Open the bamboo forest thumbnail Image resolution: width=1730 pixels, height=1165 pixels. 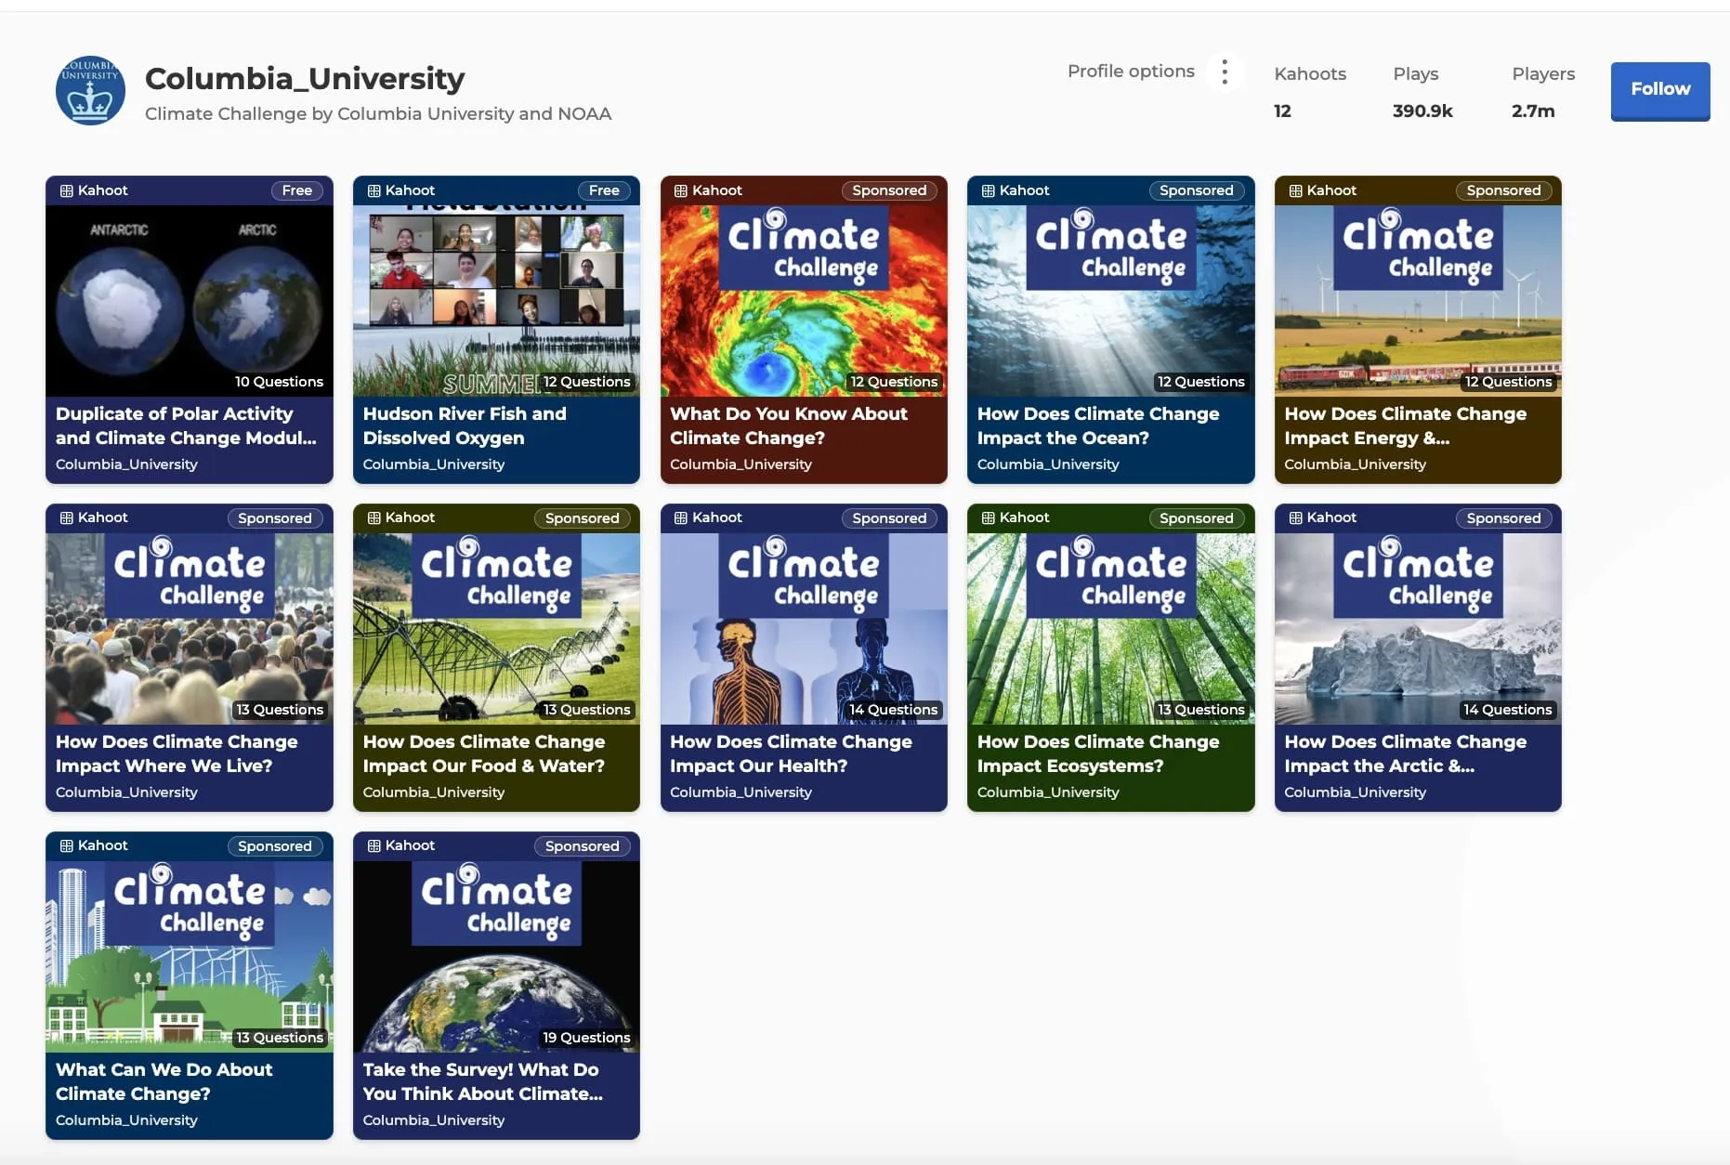[x=1111, y=629]
